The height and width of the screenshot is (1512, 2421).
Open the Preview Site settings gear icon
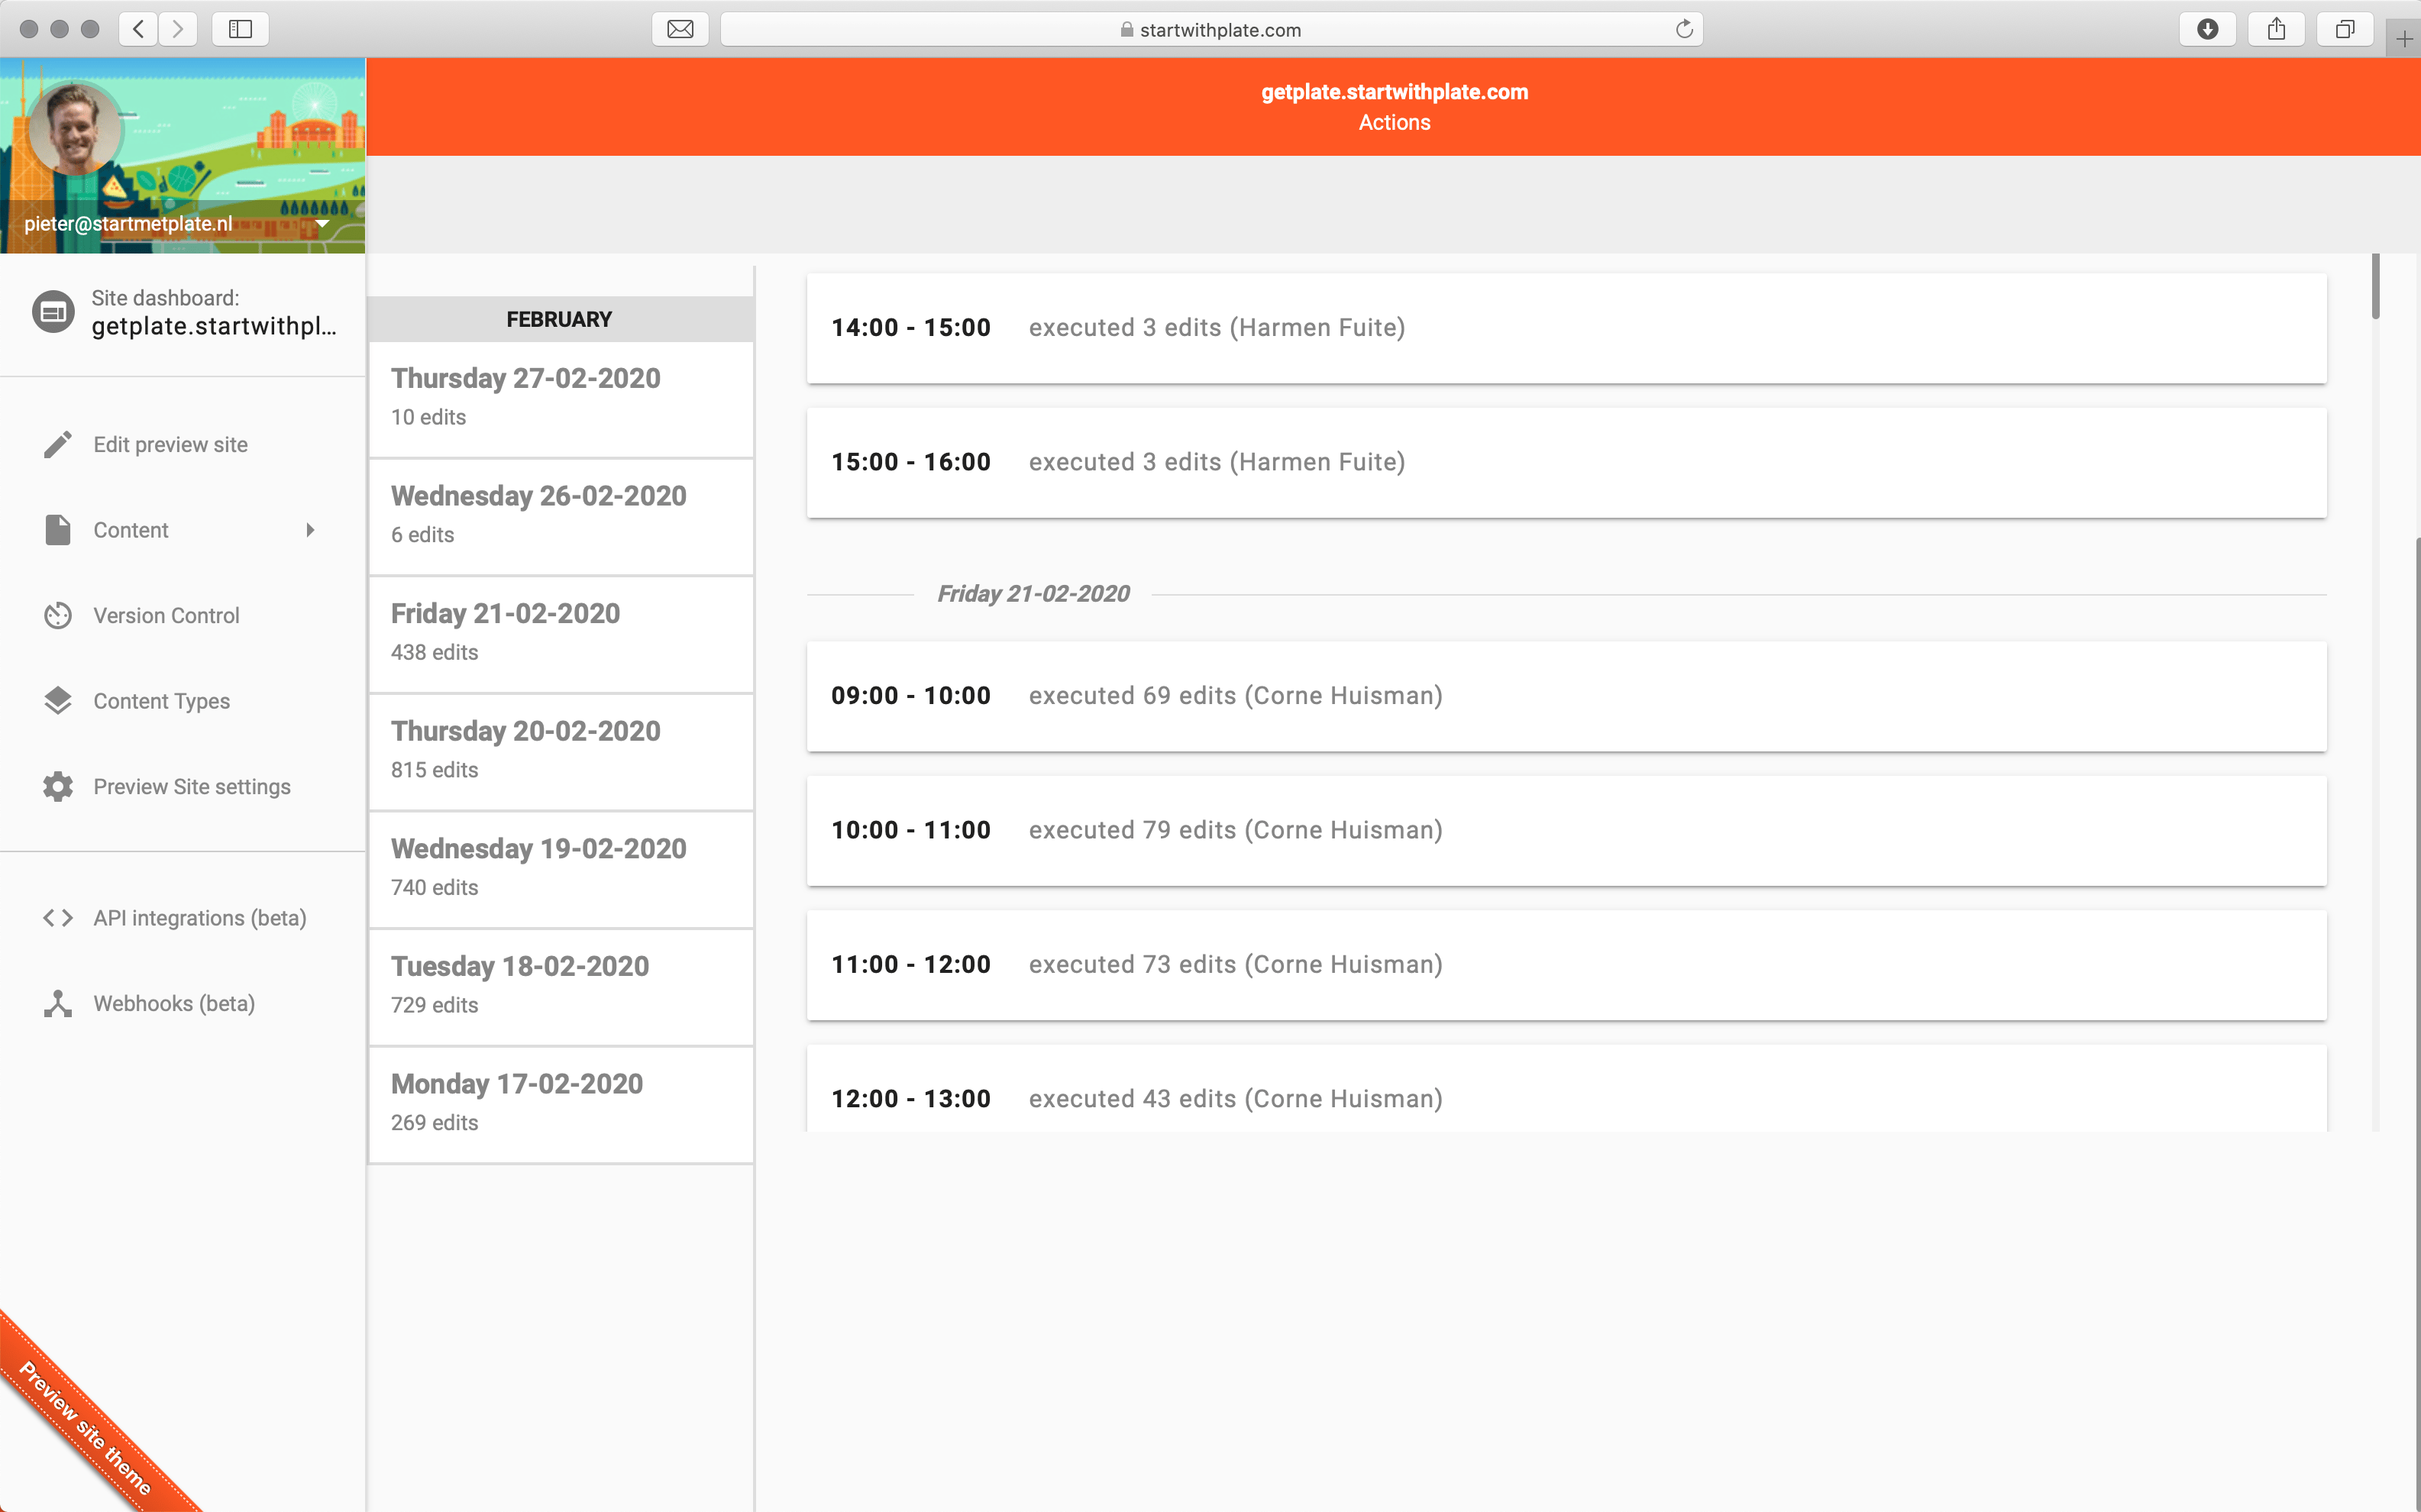coord(58,786)
